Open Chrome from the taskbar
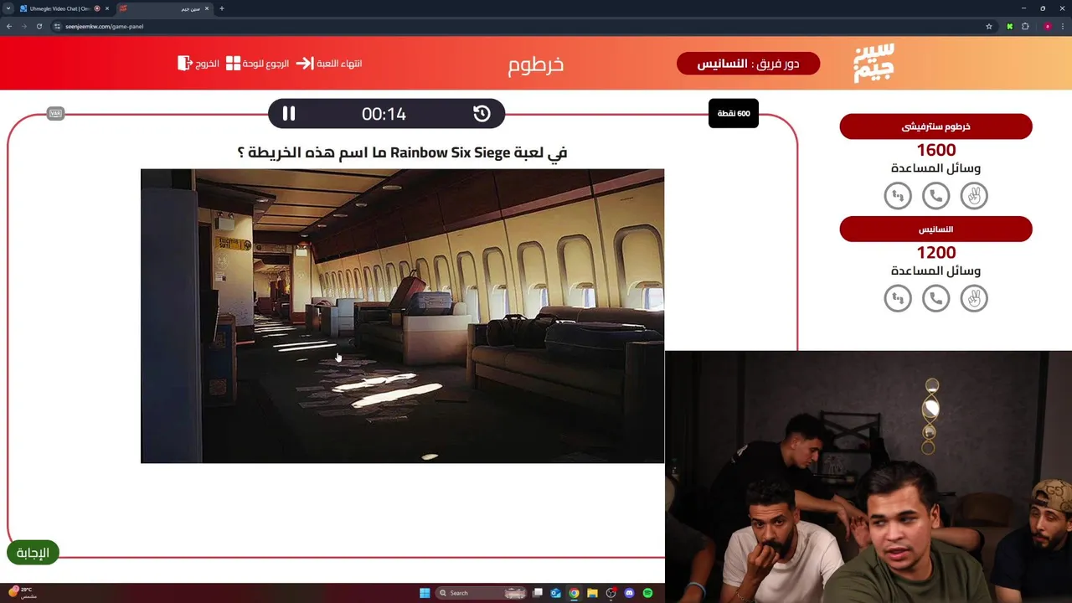The width and height of the screenshot is (1072, 603). click(x=574, y=593)
